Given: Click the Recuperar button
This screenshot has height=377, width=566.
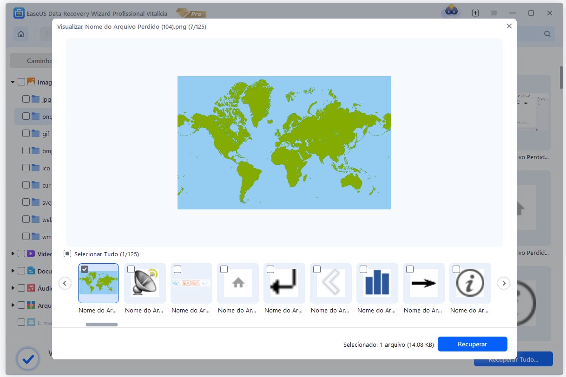Looking at the screenshot, I should (472, 344).
